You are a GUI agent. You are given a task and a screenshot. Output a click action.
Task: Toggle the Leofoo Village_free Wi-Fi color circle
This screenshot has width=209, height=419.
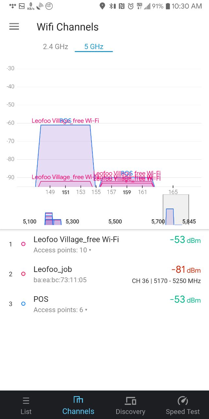click(x=23, y=244)
